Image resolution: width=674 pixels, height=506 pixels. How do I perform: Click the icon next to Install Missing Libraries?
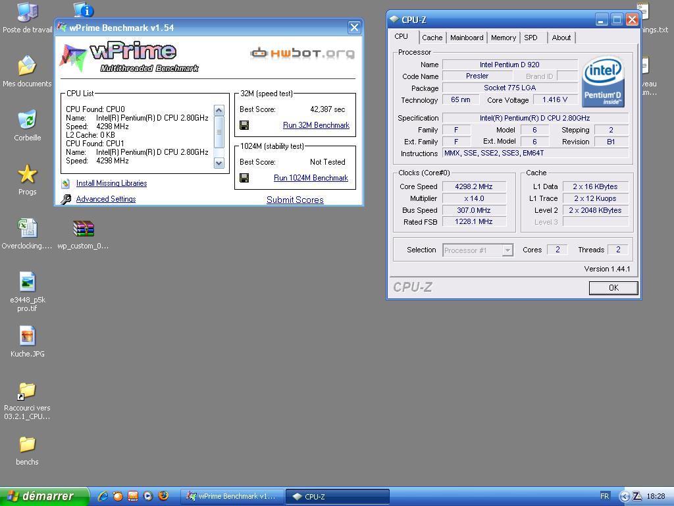(65, 184)
